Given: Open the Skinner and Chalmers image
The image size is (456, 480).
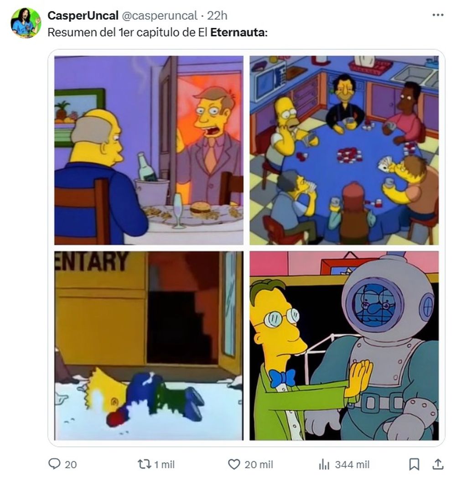Looking at the screenshot, I should 149,150.
